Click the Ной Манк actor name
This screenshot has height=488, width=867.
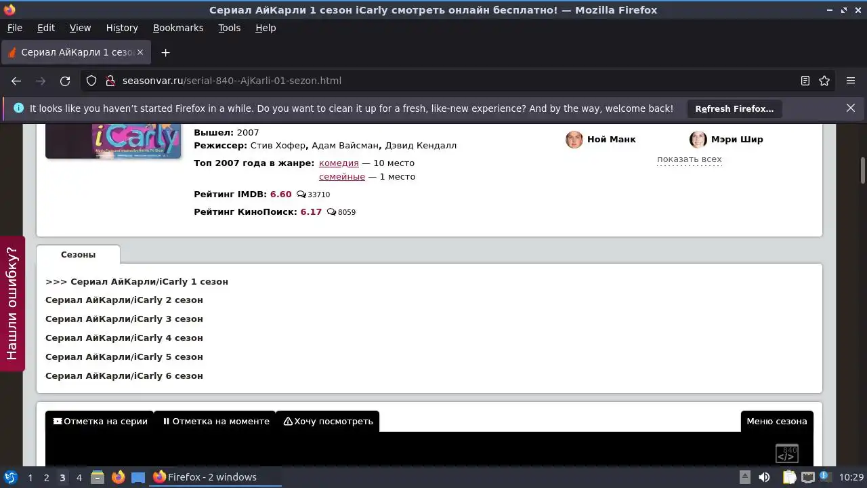point(612,140)
